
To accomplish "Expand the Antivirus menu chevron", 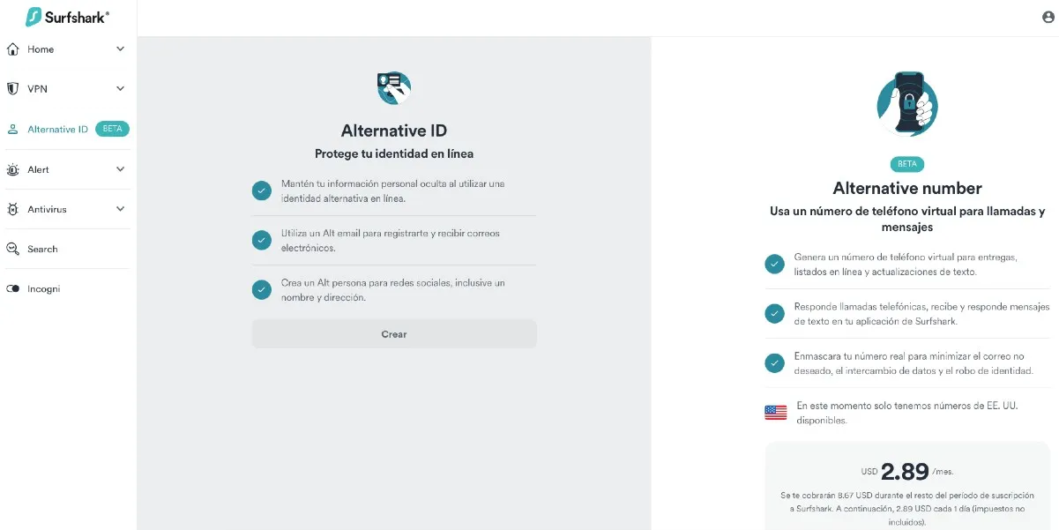I will click(x=120, y=209).
